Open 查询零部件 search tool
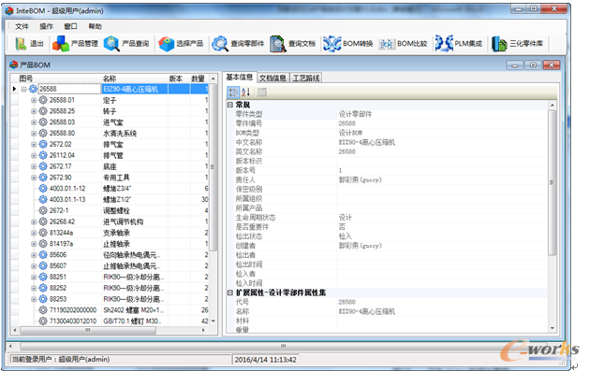The height and width of the screenshot is (371, 589). click(220, 44)
